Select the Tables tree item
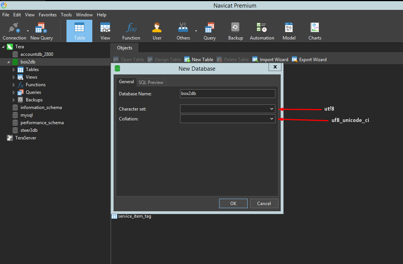This screenshot has height=264, width=403. [32, 70]
